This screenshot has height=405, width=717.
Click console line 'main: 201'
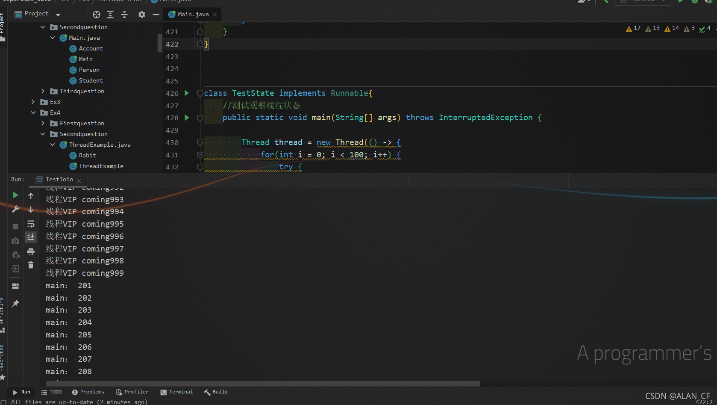69,285
